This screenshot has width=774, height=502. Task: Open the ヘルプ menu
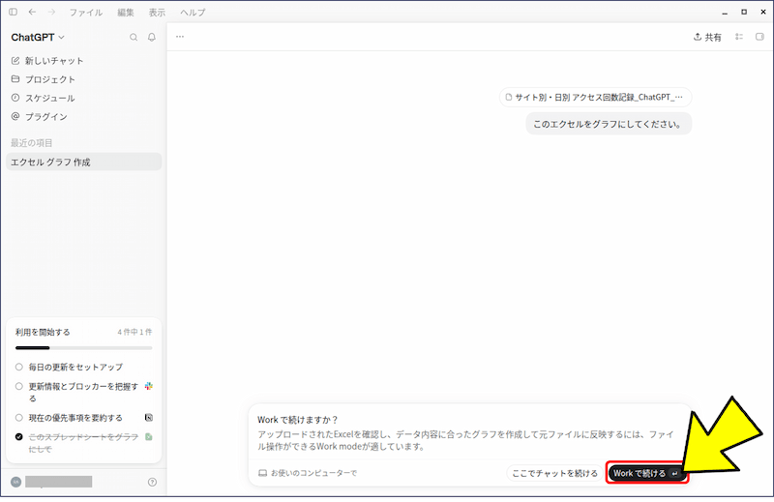coord(193,13)
